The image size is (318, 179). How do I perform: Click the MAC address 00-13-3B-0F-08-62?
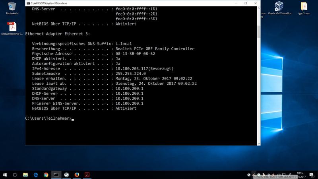135,54
